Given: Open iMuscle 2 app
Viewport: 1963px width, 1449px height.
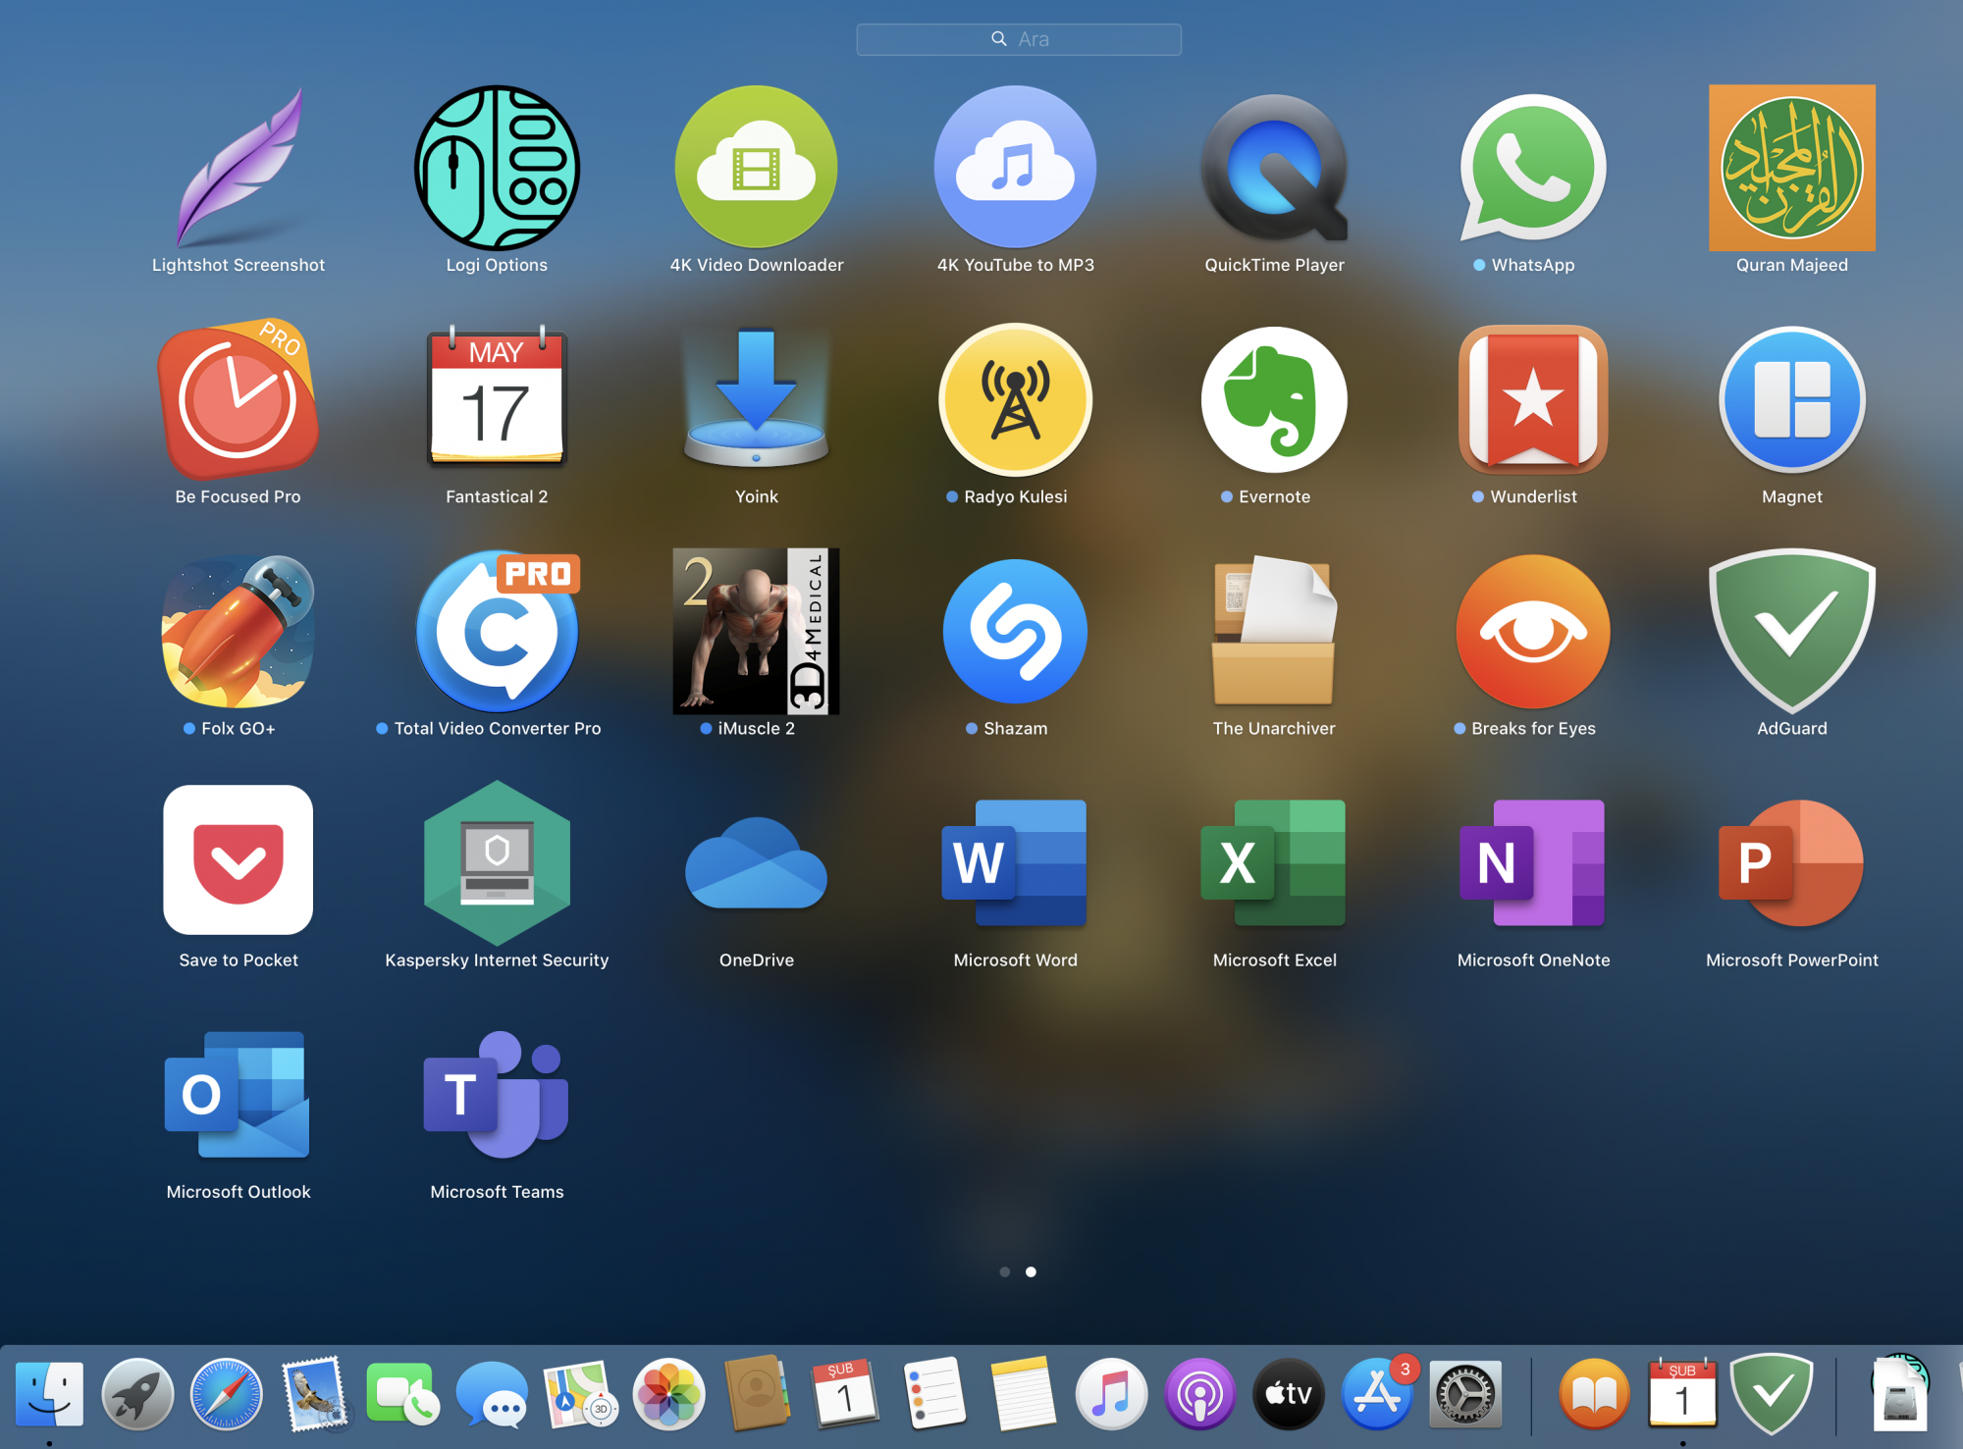Looking at the screenshot, I should (756, 630).
